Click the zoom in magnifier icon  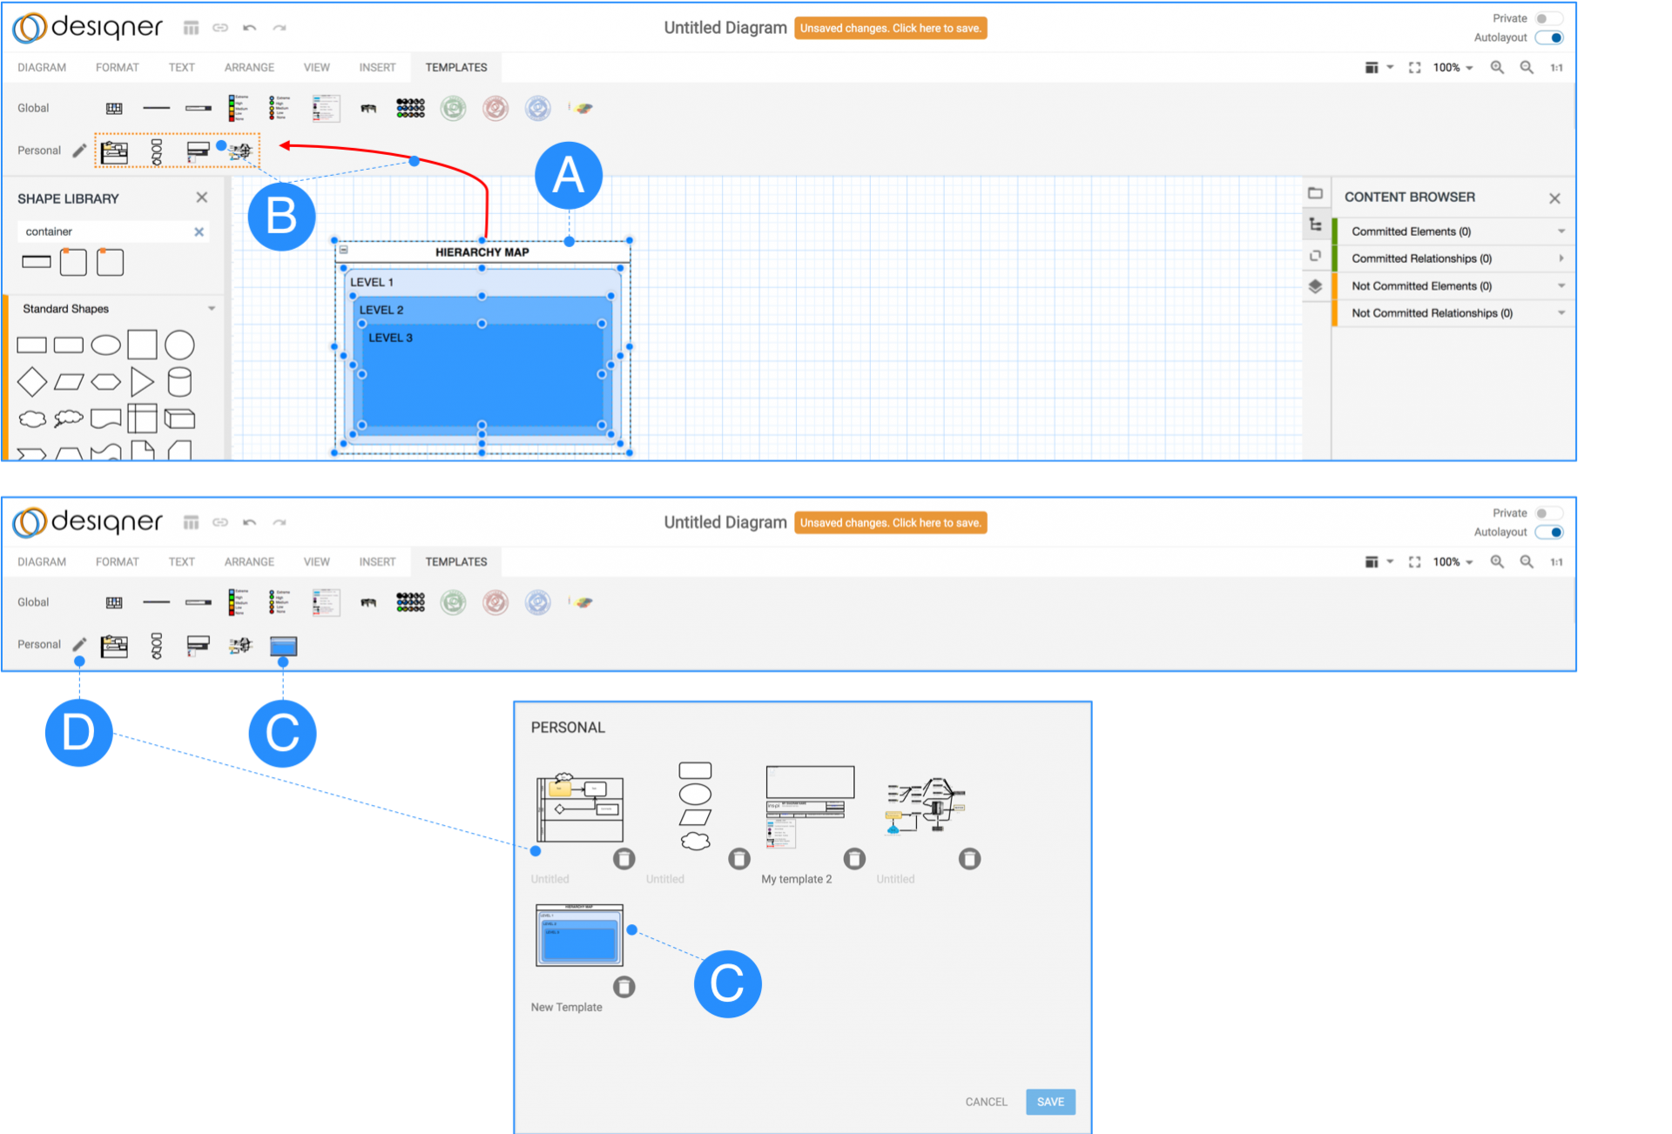[1497, 67]
